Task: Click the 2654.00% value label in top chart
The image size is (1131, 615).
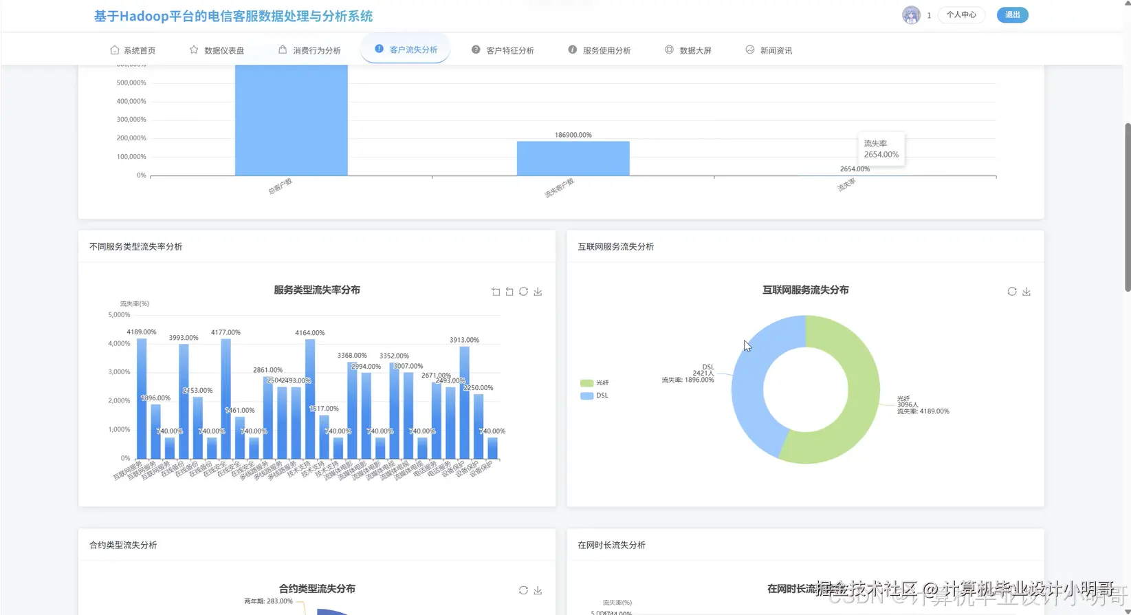Action: 855,169
